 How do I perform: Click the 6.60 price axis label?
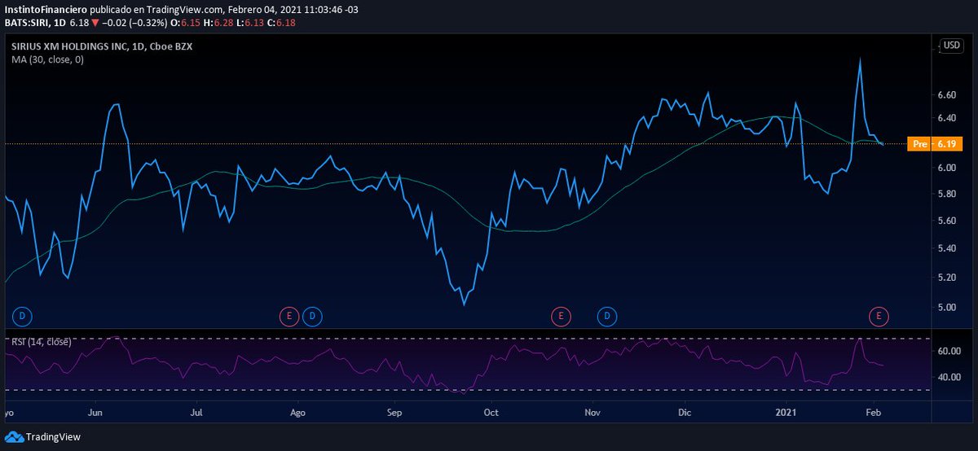click(x=946, y=94)
